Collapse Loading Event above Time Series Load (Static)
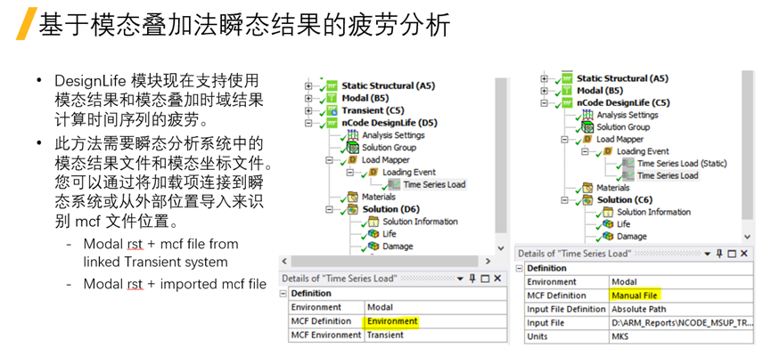The image size is (771, 364). tap(585, 152)
